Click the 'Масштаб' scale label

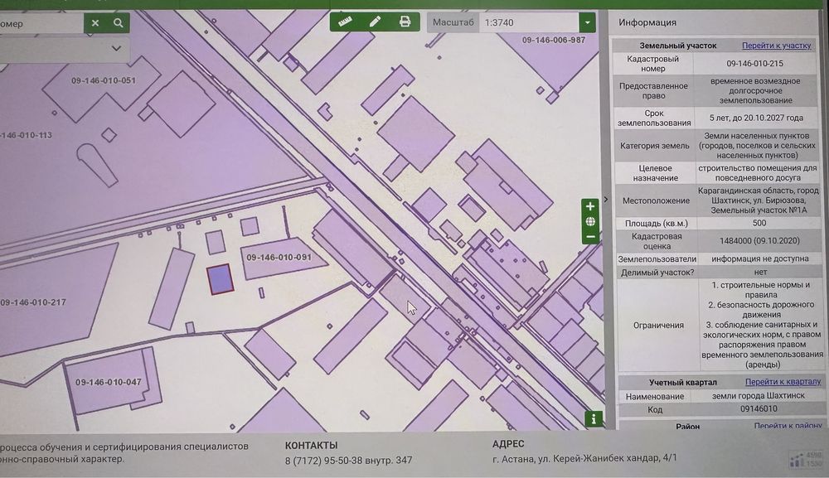point(453,22)
